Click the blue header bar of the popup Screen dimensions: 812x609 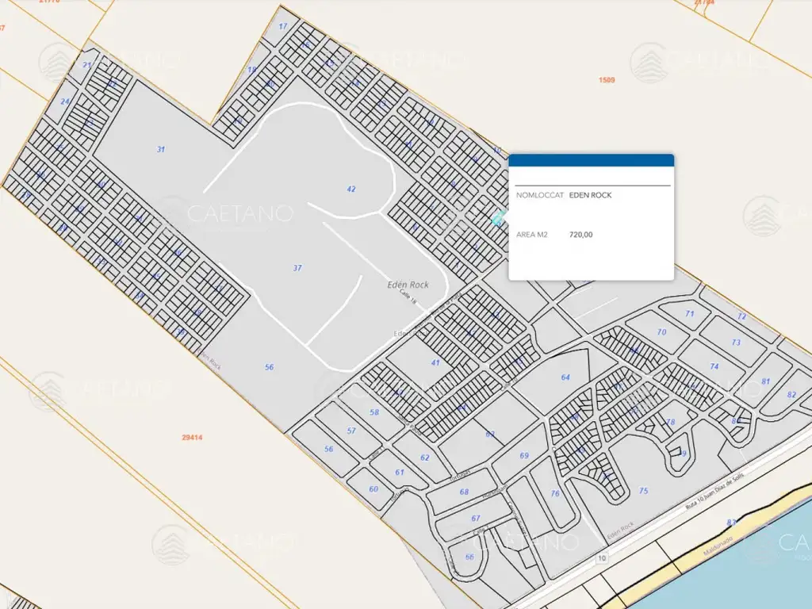pyautogui.click(x=591, y=160)
